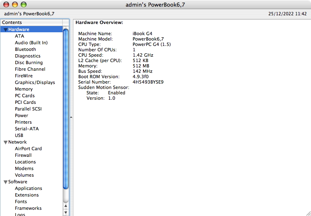
Task: Click the Boot ROM Version 4.9.3f0
Action: (141, 77)
